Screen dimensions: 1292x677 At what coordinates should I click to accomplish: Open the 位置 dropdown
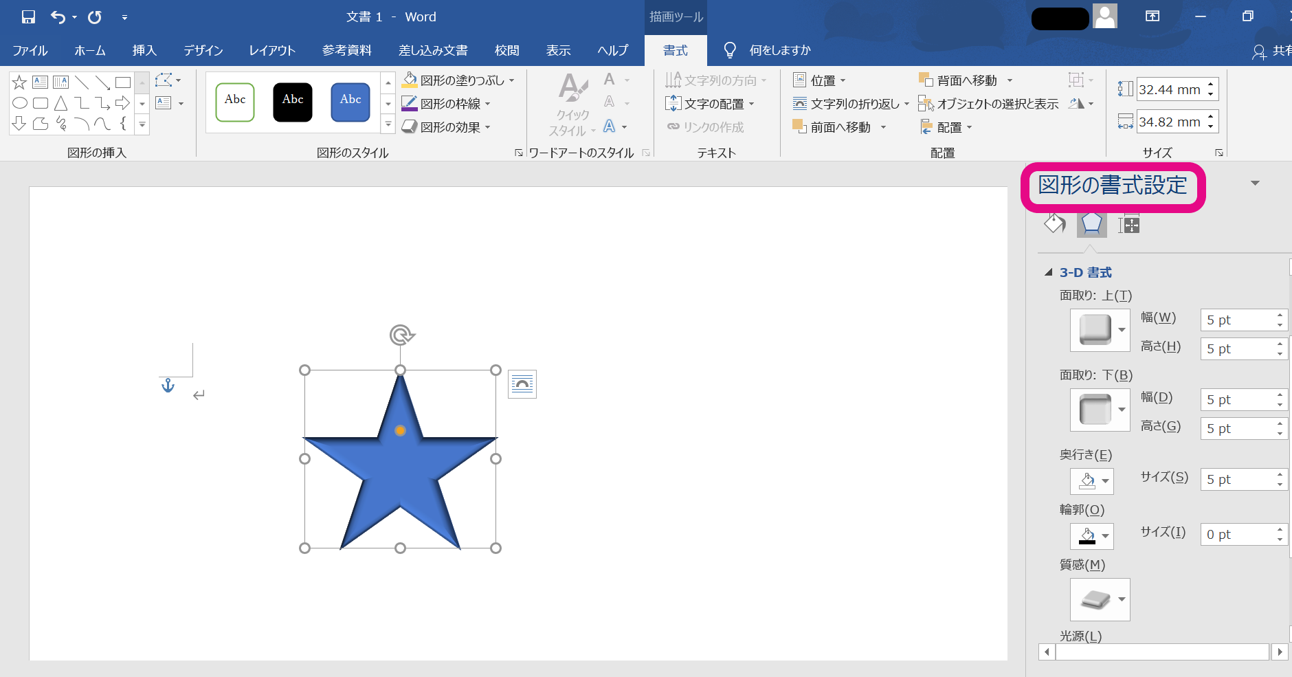coord(820,80)
